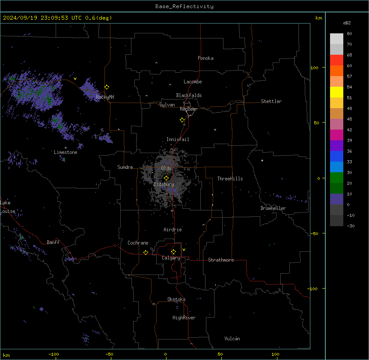Click the -30 value in dBZ legend

pyautogui.click(x=351, y=226)
